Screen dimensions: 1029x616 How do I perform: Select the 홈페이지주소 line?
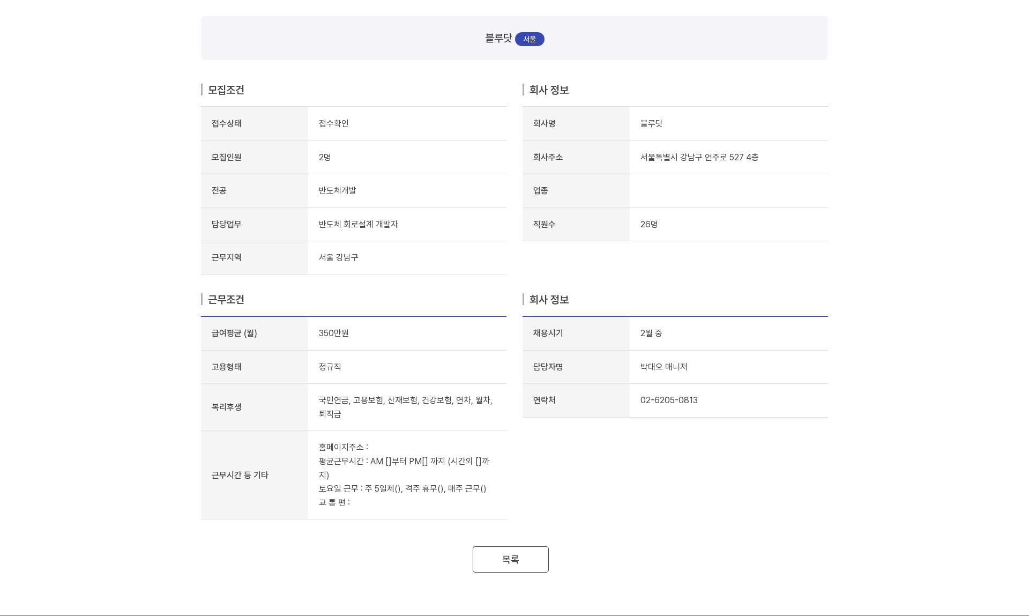click(x=344, y=447)
